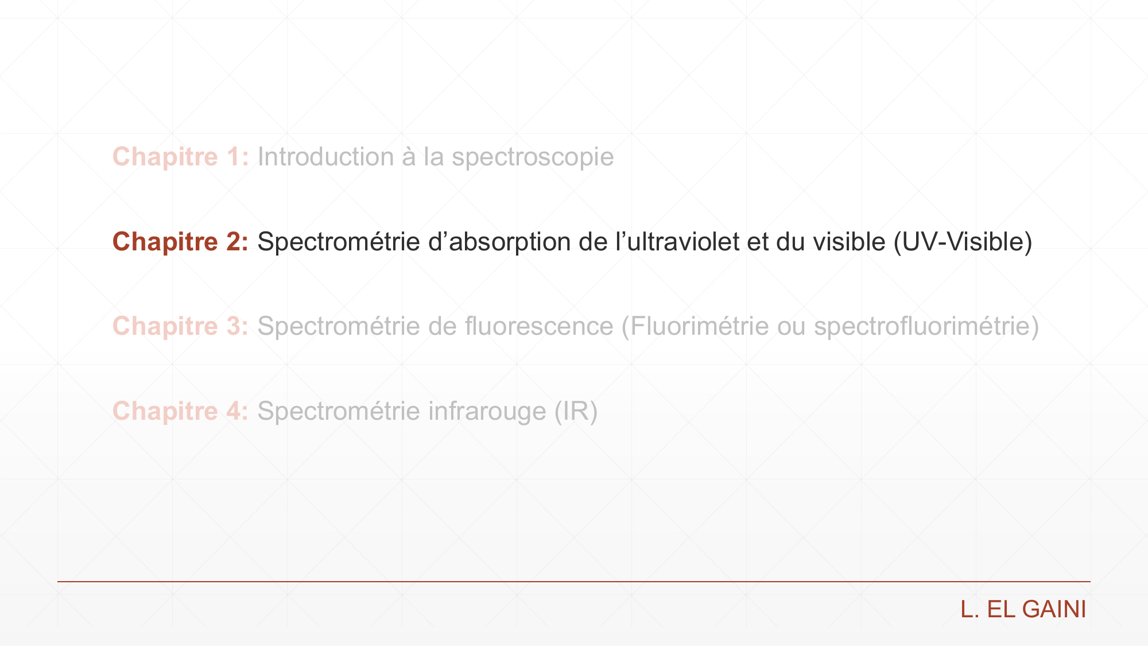
Task: Click the "(UV-Visible)" text in chapter 2
Action: [x=963, y=242]
